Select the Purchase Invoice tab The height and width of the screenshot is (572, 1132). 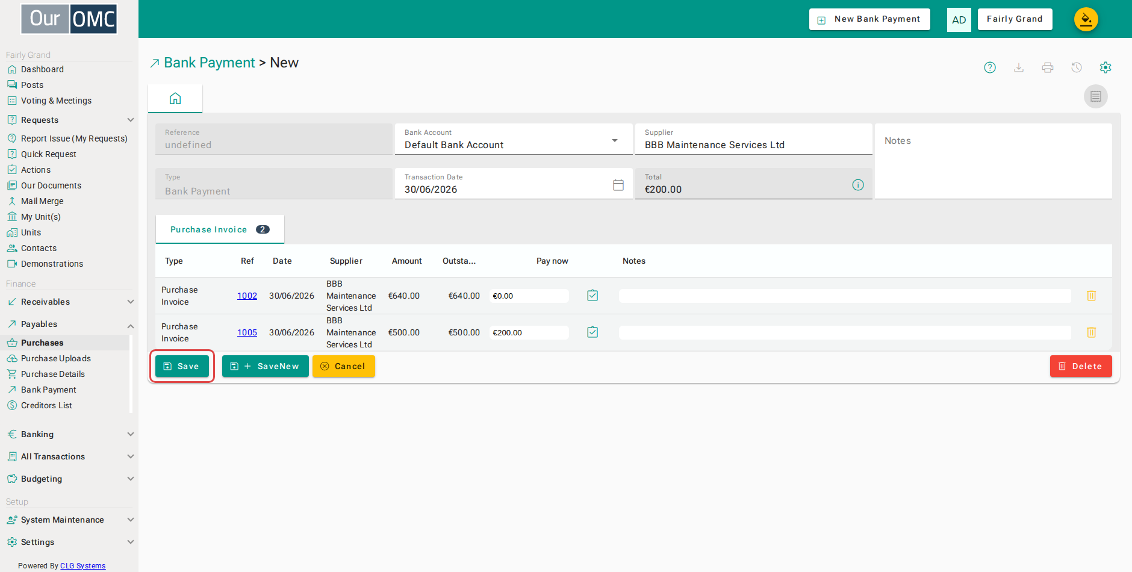point(220,229)
